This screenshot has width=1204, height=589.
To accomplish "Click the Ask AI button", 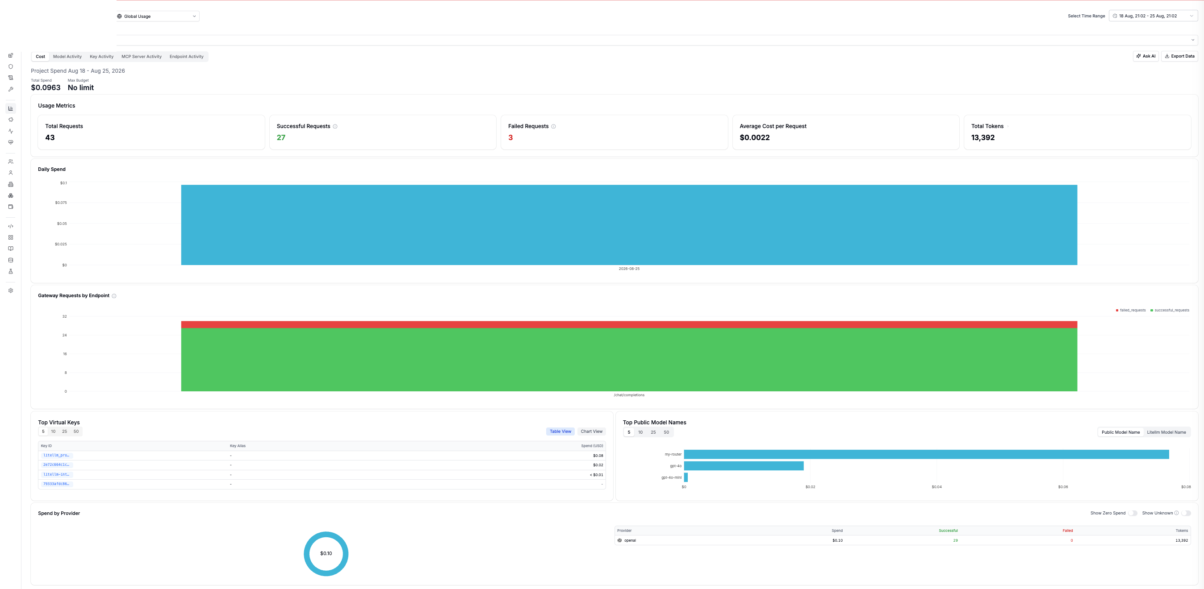I will (1145, 57).
